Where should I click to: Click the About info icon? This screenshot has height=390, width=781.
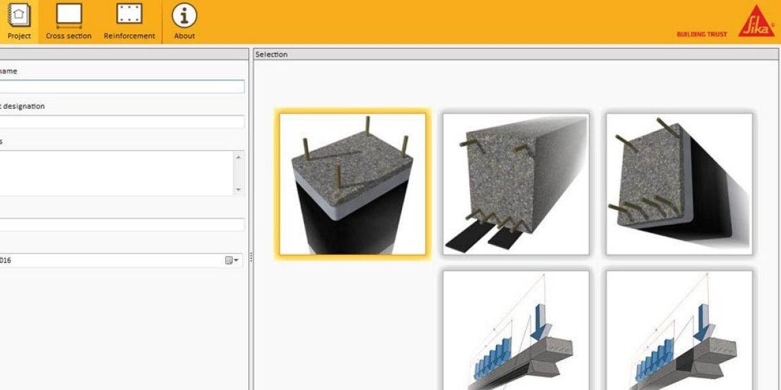point(184,22)
